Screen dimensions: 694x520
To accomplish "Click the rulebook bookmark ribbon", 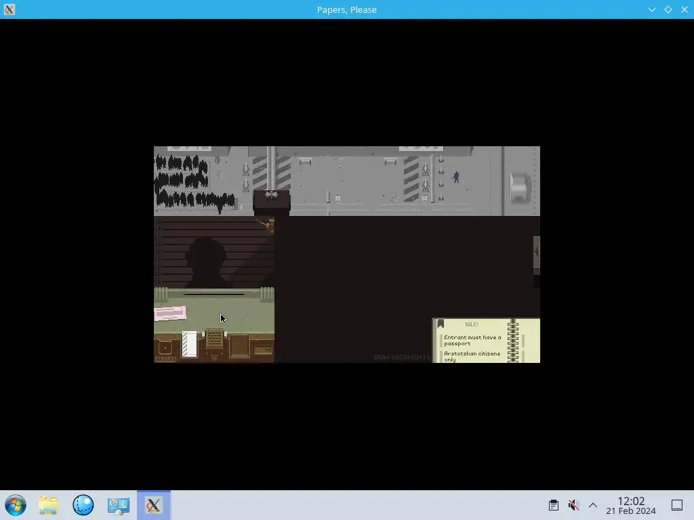I will point(441,323).
